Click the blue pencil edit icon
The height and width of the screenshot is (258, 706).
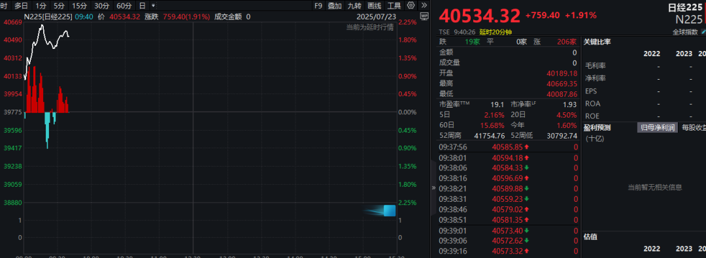pyautogui.click(x=704, y=32)
